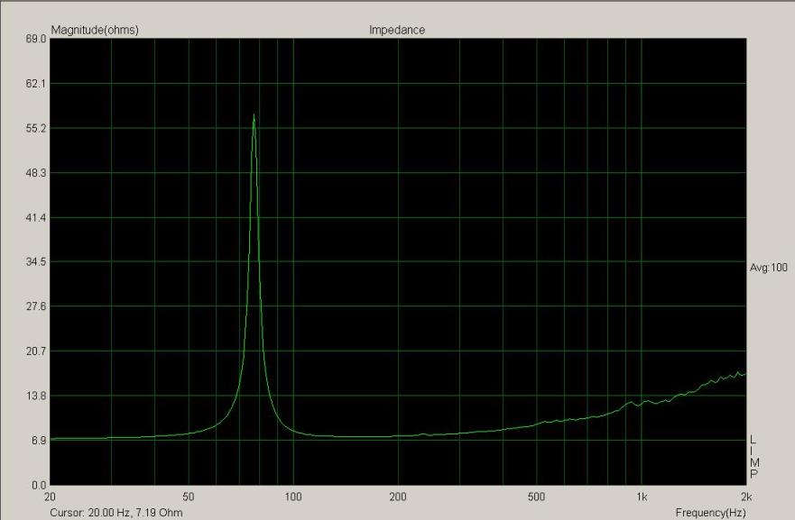Click the 'Avg:100' averaging indicator

(x=769, y=268)
